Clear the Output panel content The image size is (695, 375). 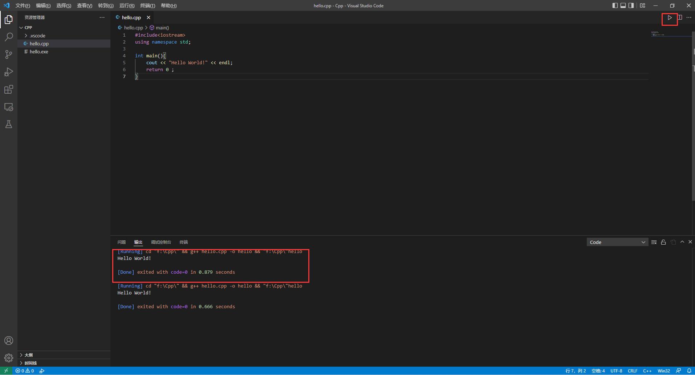[x=654, y=242]
